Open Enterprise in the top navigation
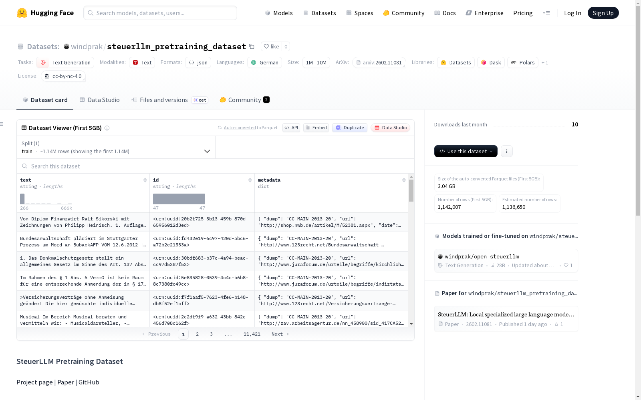Screen dimensions: 641x400 pyautogui.click(x=484, y=13)
